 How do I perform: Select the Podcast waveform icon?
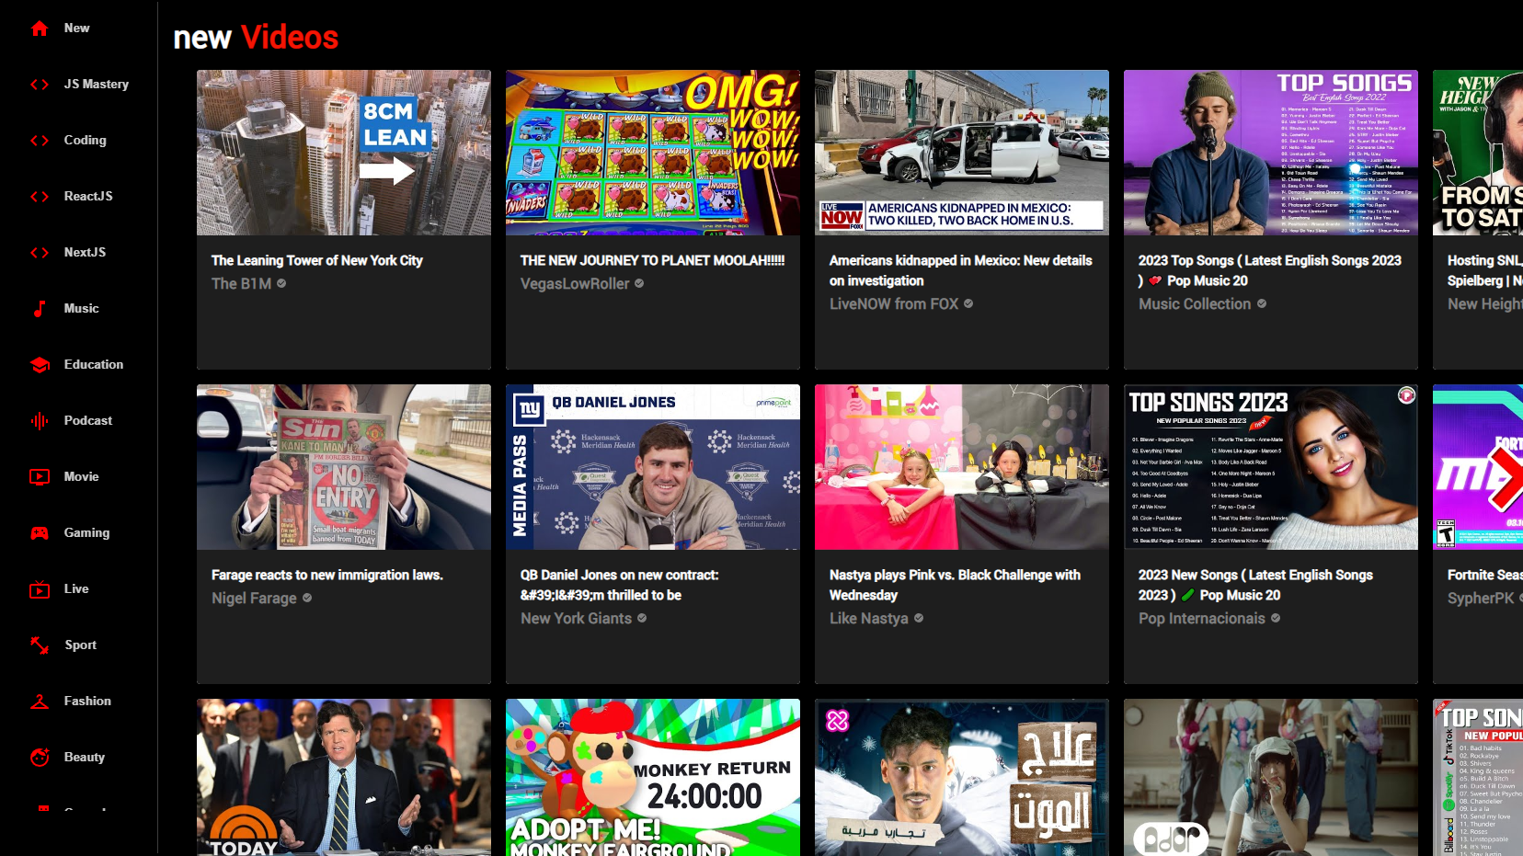click(38, 420)
